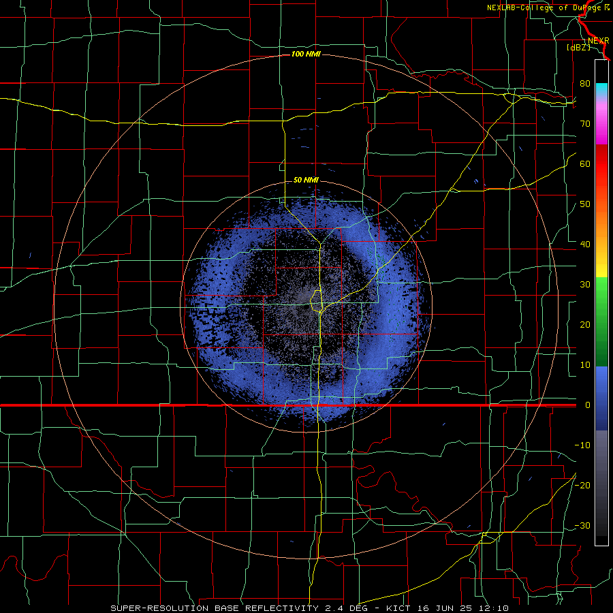
Task: Click the 50 NMI range ring label
Action: click(306, 180)
